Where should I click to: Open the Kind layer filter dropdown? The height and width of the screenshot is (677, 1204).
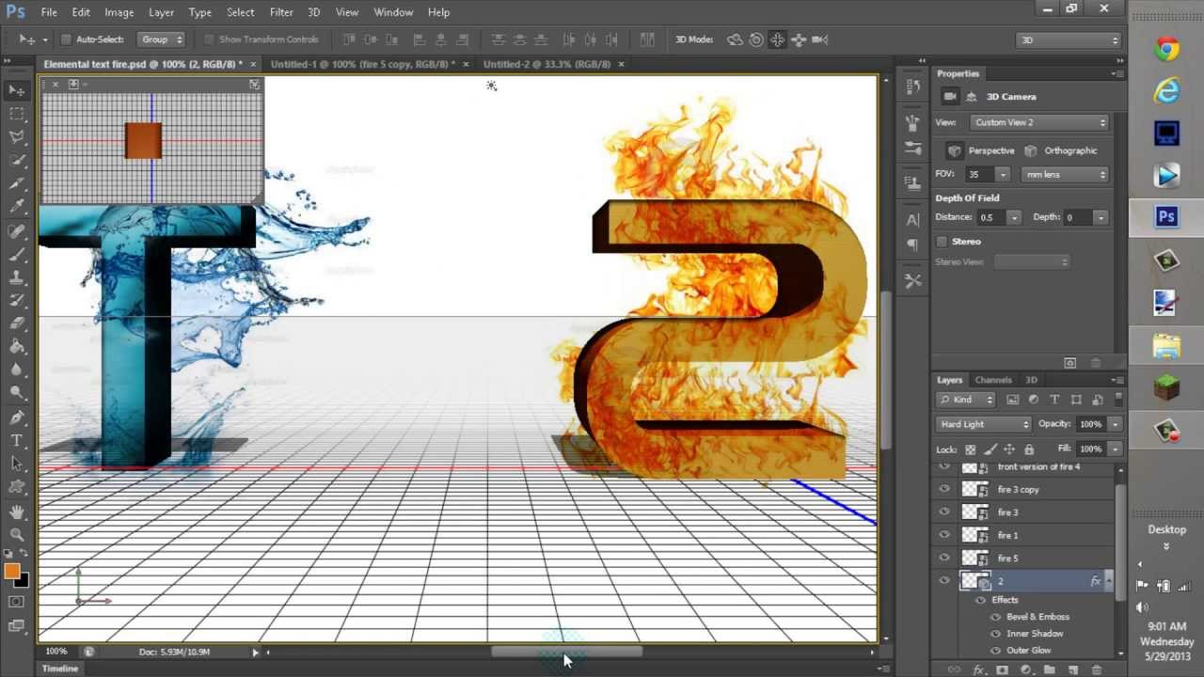[x=967, y=400]
